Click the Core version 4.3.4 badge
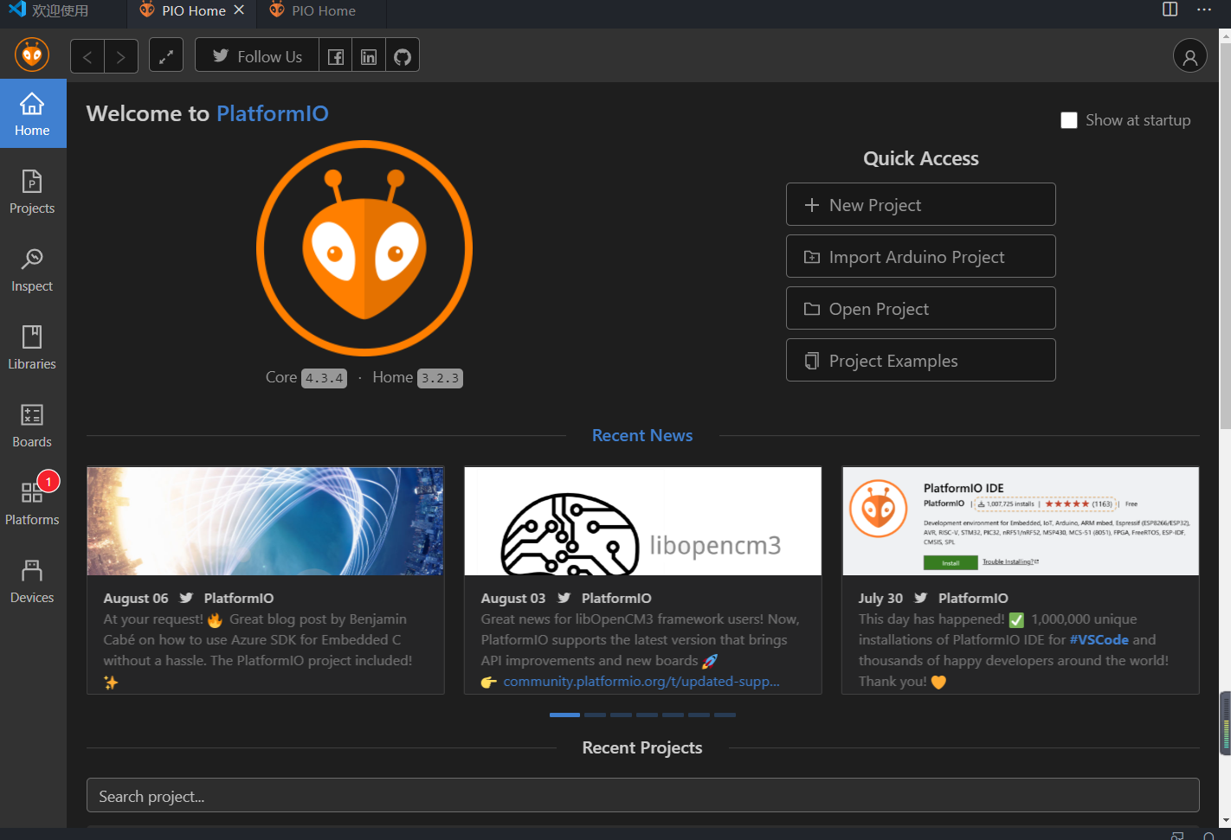 tap(324, 378)
